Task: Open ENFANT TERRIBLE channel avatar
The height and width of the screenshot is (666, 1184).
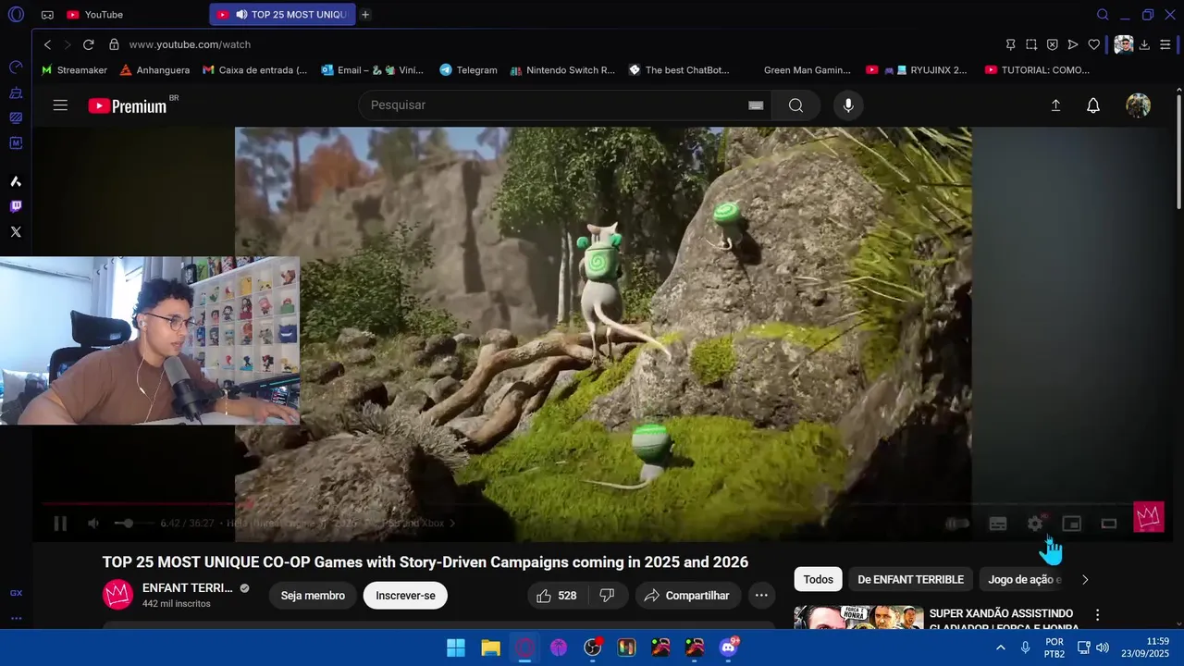Action: [117, 595]
